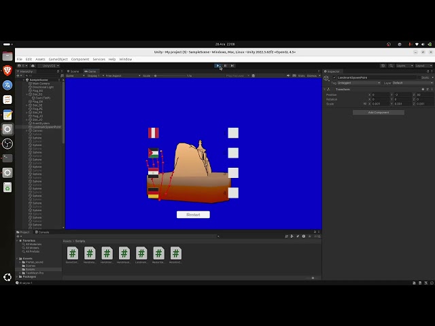Screen dimensions: 435x326
Task: Toggle the LandmarkSpawnPoint active checkbox
Action: 334,77
